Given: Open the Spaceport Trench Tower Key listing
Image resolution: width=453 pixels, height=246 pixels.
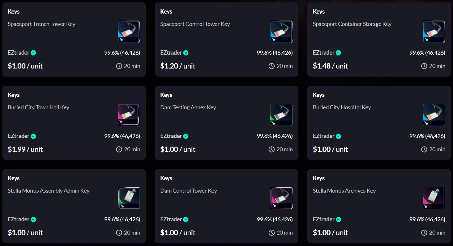Looking at the screenshot, I should point(41,24).
